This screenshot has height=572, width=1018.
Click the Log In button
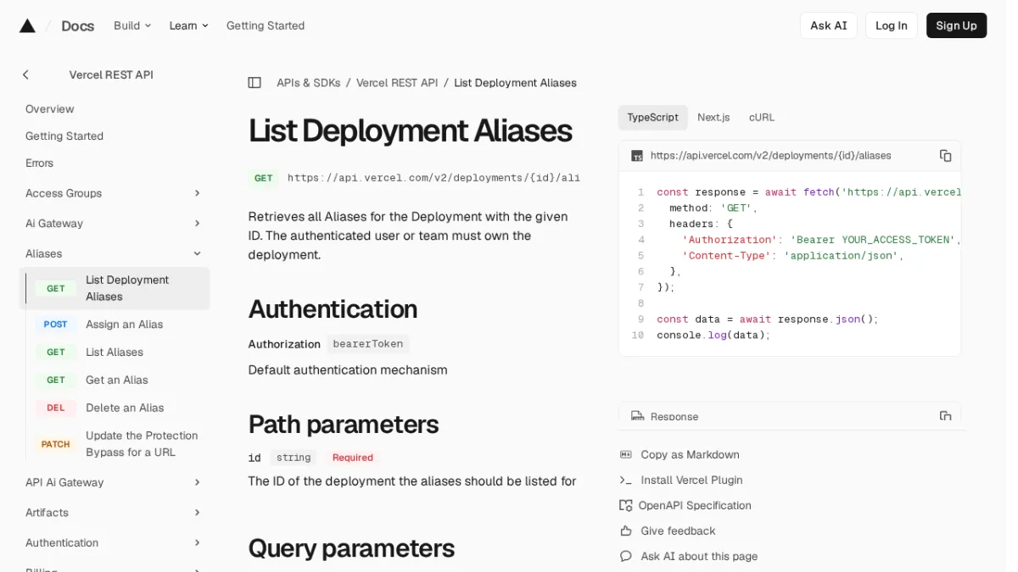[892, 25]
